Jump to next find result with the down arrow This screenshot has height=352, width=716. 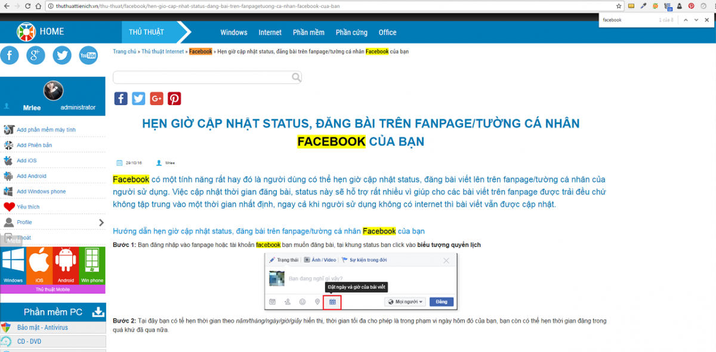pos(696,20)
